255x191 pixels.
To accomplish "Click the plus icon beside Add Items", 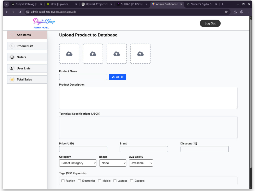I will coord(12,35).
